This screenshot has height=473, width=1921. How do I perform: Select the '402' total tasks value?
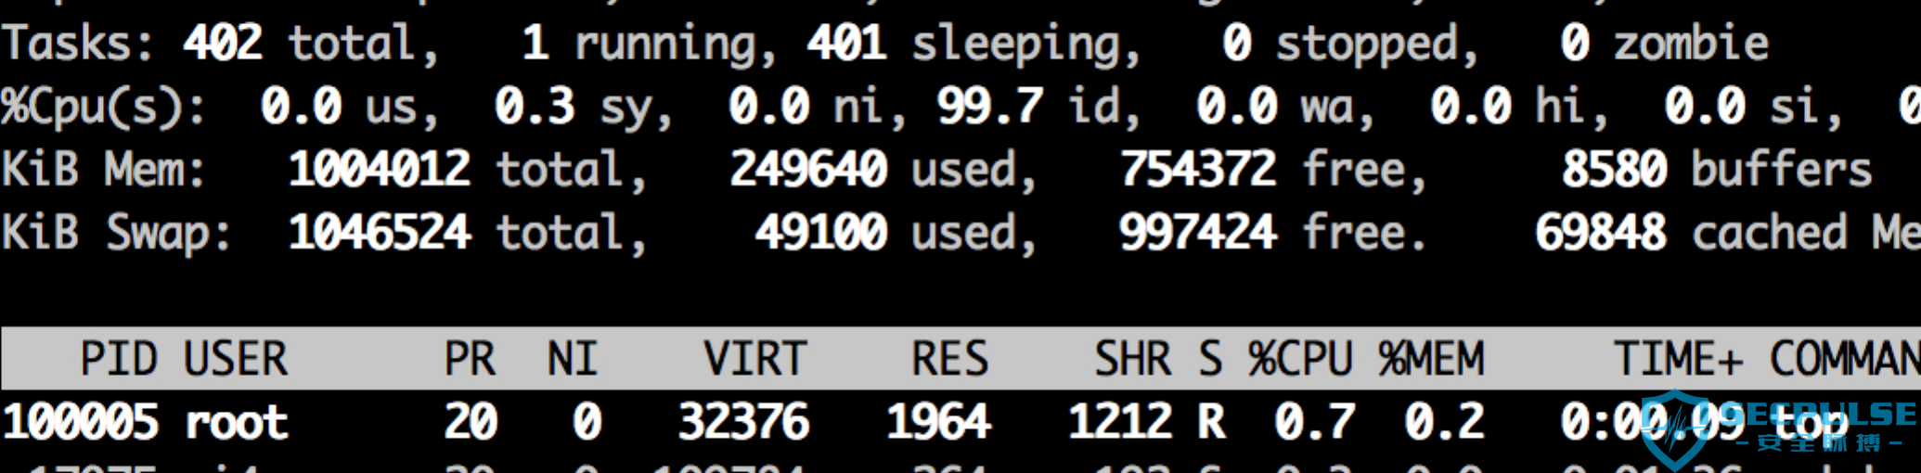coord(223,44)
